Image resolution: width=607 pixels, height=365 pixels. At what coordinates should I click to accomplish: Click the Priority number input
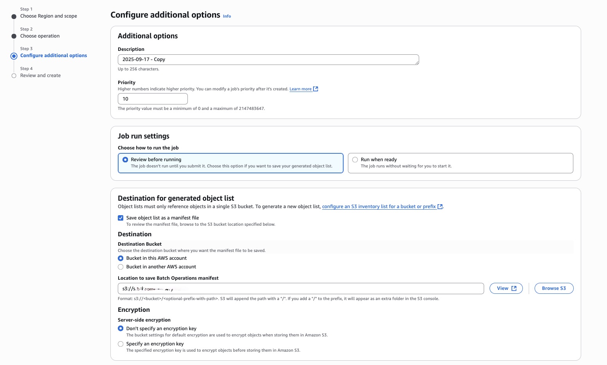(153, 99)
